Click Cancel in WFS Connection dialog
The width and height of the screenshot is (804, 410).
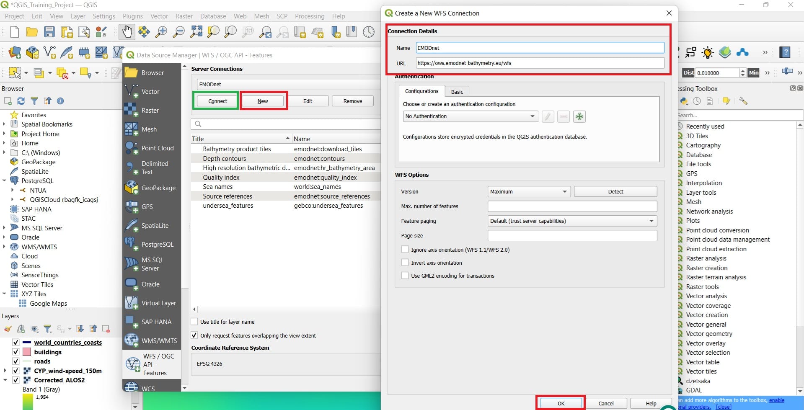606,403
